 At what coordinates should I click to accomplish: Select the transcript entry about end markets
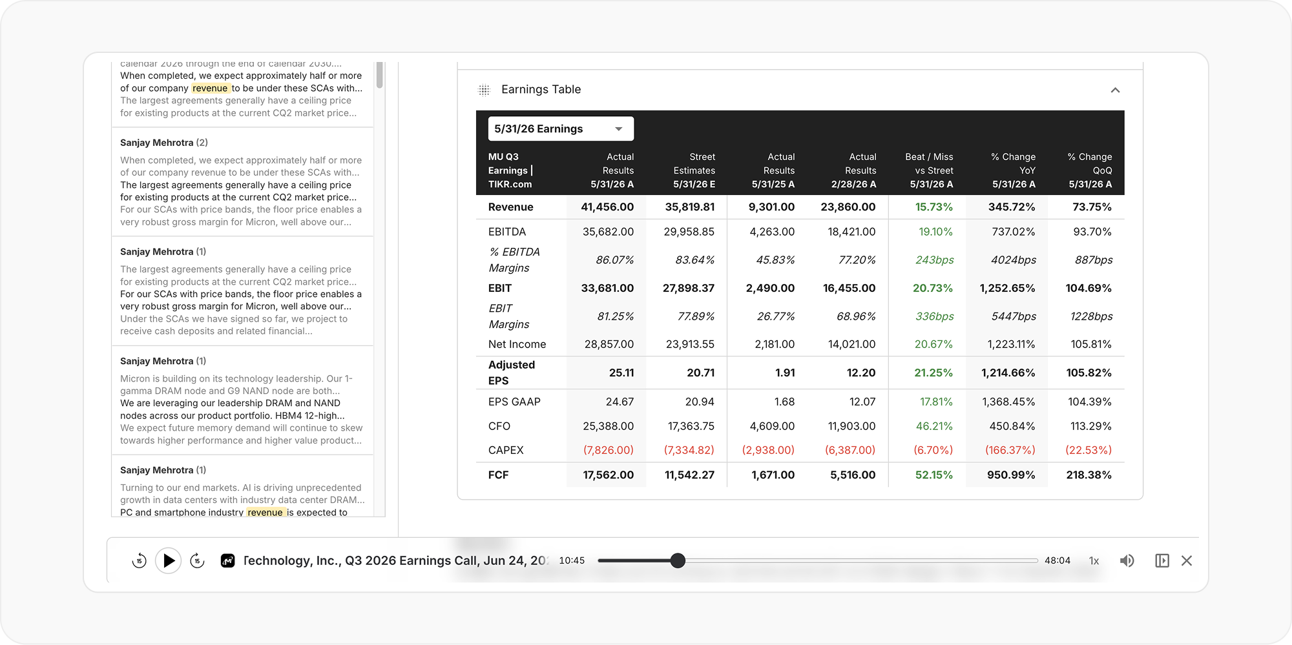tap(242, 486)
